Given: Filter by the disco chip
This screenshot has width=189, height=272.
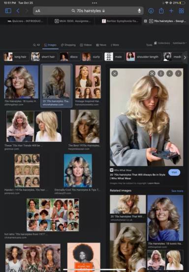Looking at the screenshot, I should (70, 57).
